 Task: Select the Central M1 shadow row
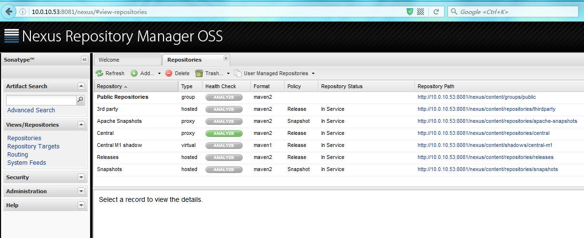pos(339,145)
